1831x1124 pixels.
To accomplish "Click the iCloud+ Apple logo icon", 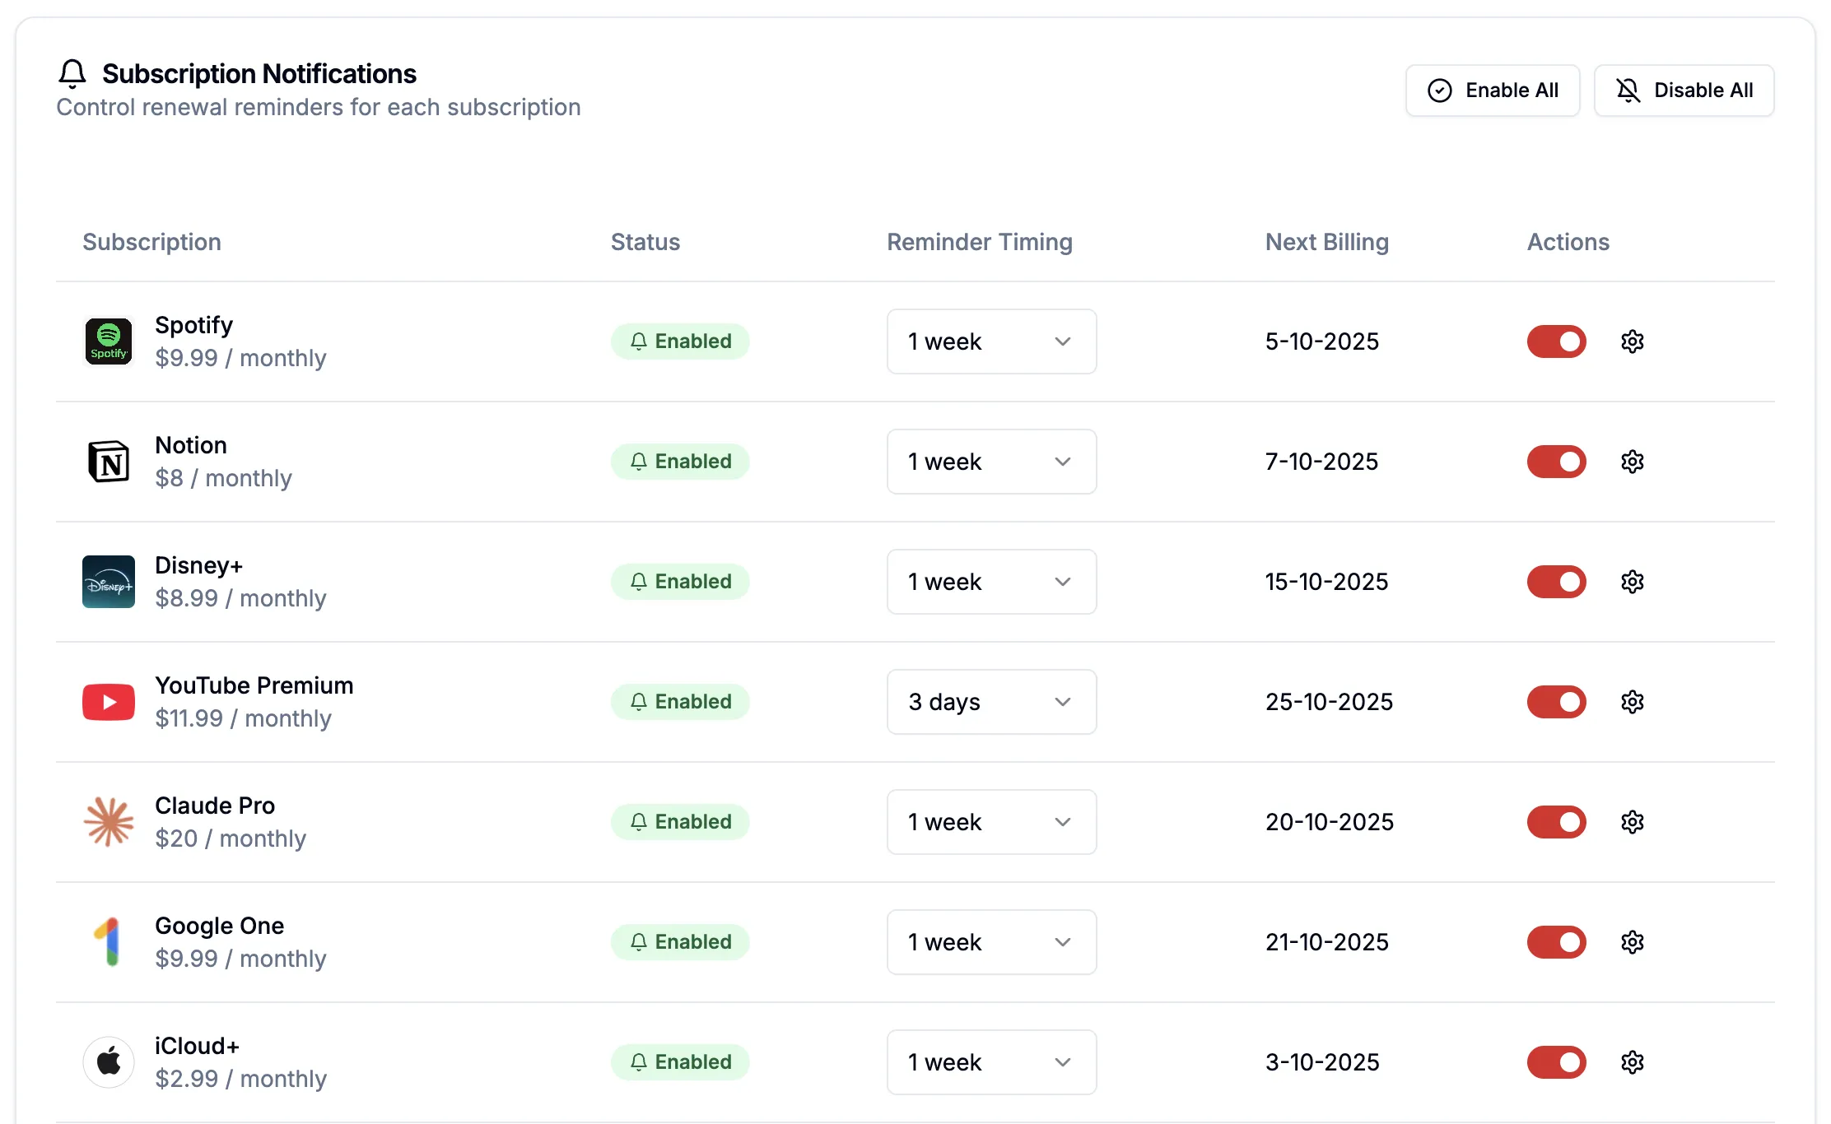I will tap(109, 1062).
